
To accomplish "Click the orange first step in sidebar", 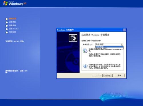I will (13, 19).
